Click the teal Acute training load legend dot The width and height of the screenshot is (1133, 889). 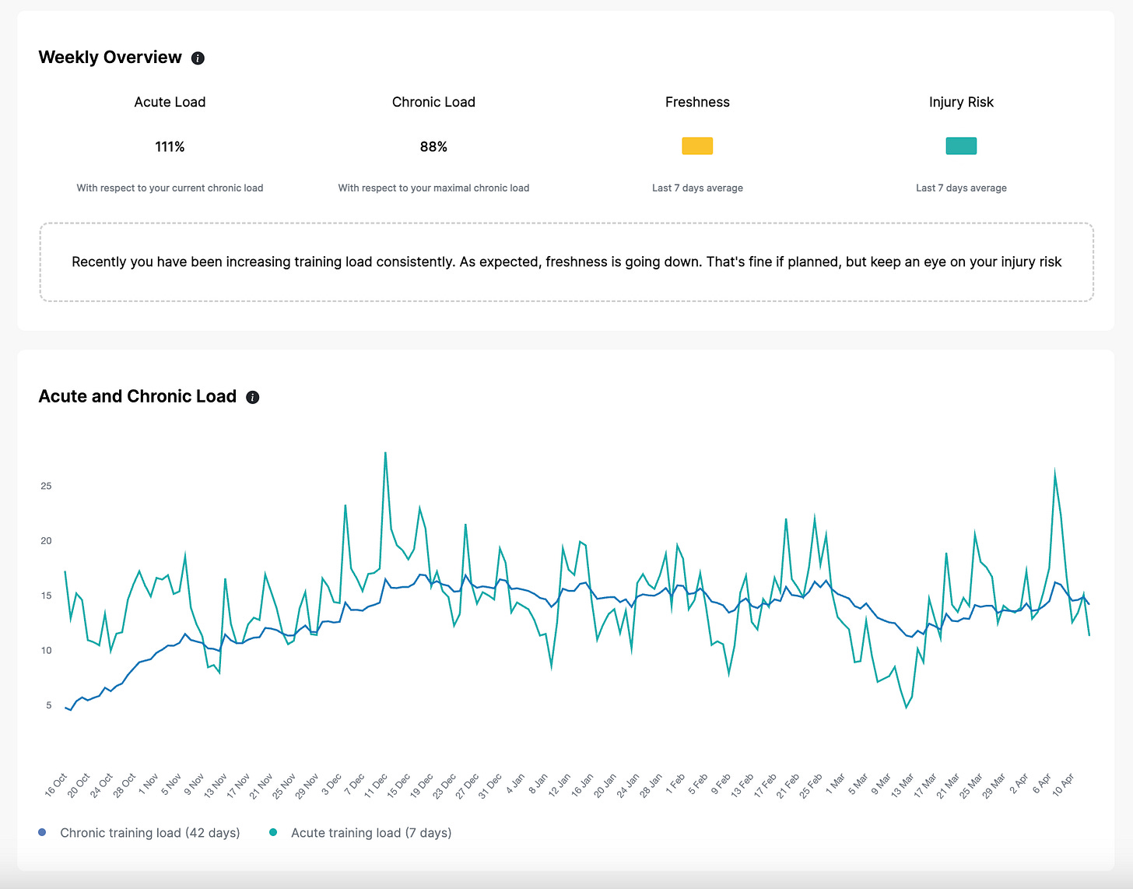point(273,832)
